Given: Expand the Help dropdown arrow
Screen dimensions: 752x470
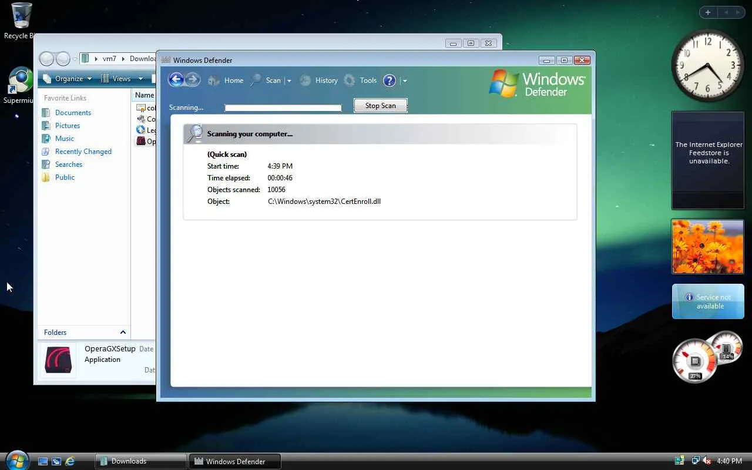Looking at the screenshot, I should coord(405,81).
